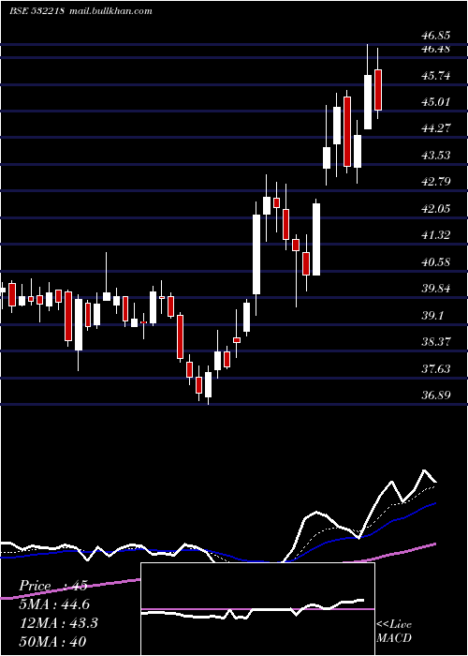Select the 40.58 price axis label

coord(436,262)
